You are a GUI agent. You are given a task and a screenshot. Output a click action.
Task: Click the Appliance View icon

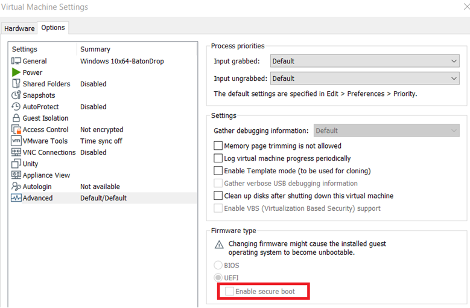16,175
